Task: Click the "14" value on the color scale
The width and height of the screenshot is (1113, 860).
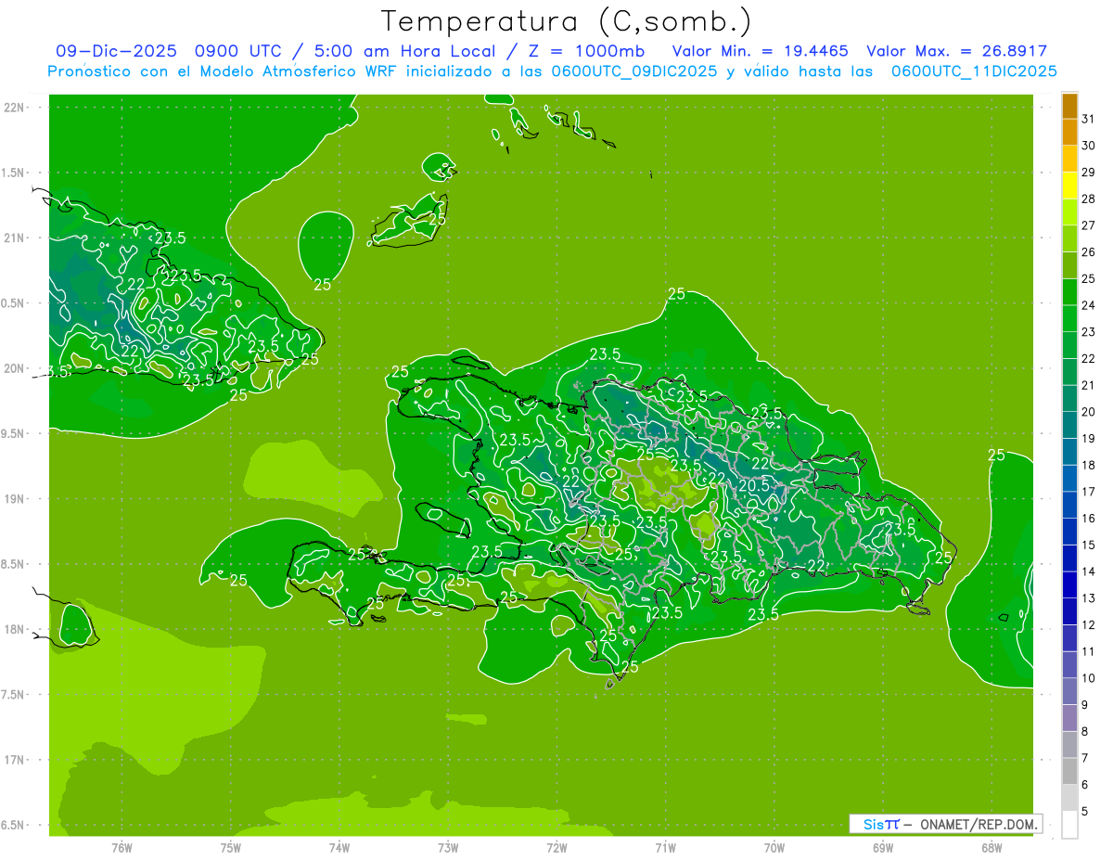Action: (1089, 571)
